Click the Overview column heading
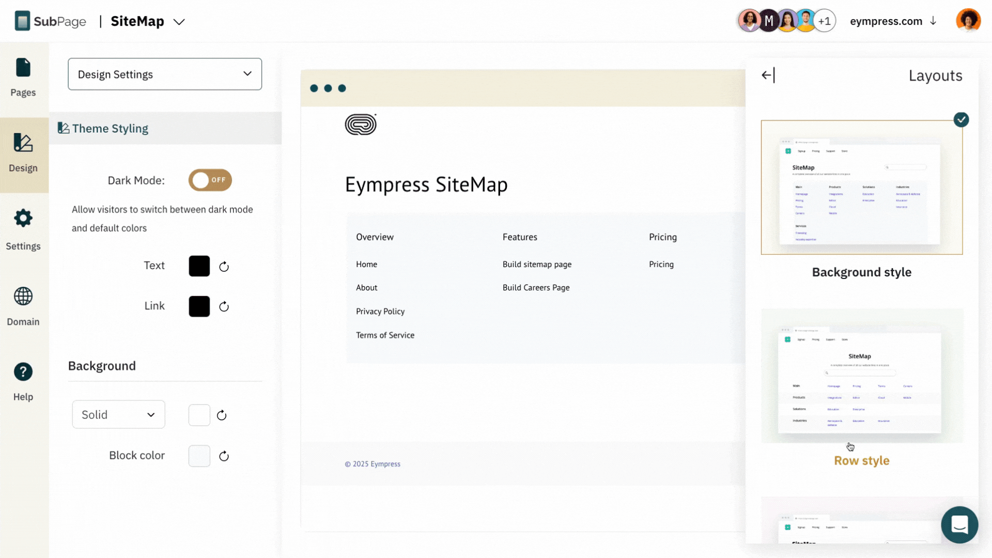The height and width of the screenshot is (558, 992). click(375, 237)
